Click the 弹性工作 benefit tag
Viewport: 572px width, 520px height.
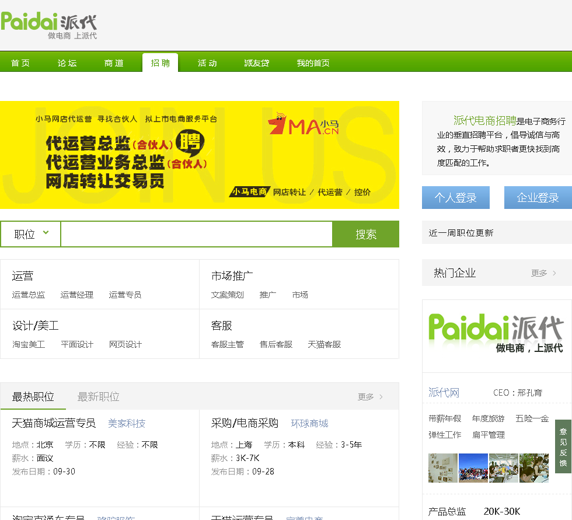point(445,435)
